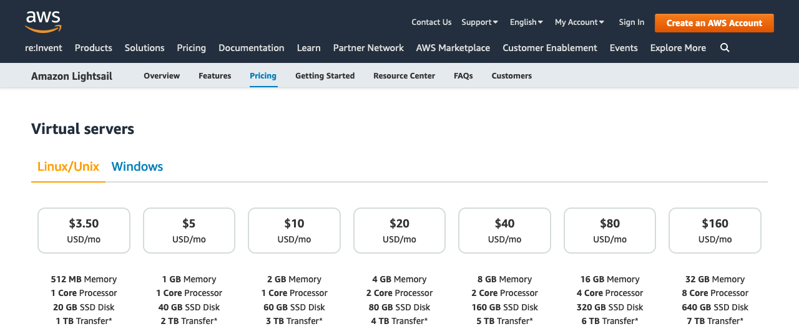Click the 32 GB Memory text

(x=715, y=279)
